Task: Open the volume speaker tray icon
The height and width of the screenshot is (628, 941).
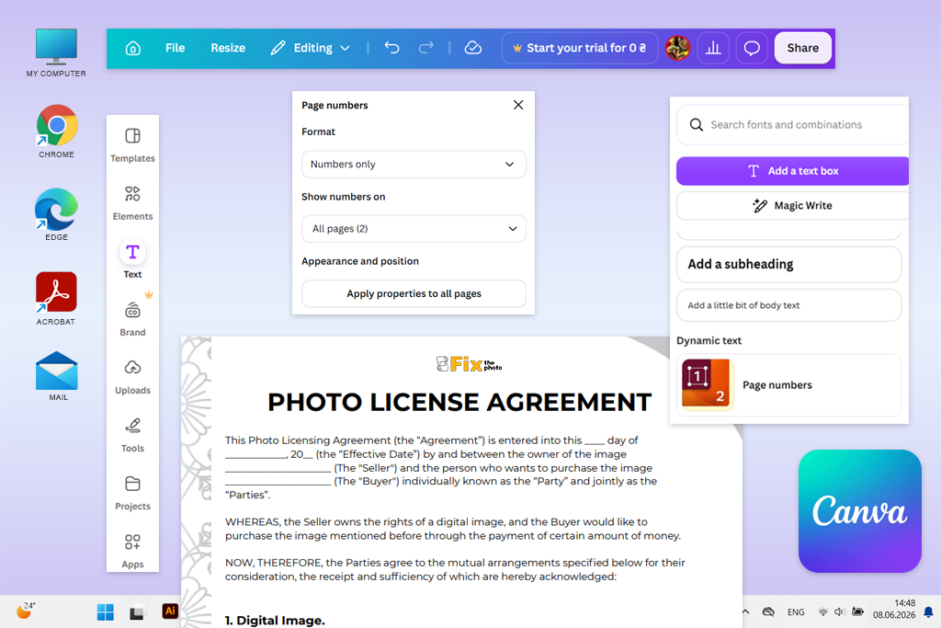Action: click(839, 612)
